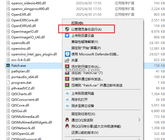
Task: Select 压缩并通过邮件发送... option
Action: [87, 79]
